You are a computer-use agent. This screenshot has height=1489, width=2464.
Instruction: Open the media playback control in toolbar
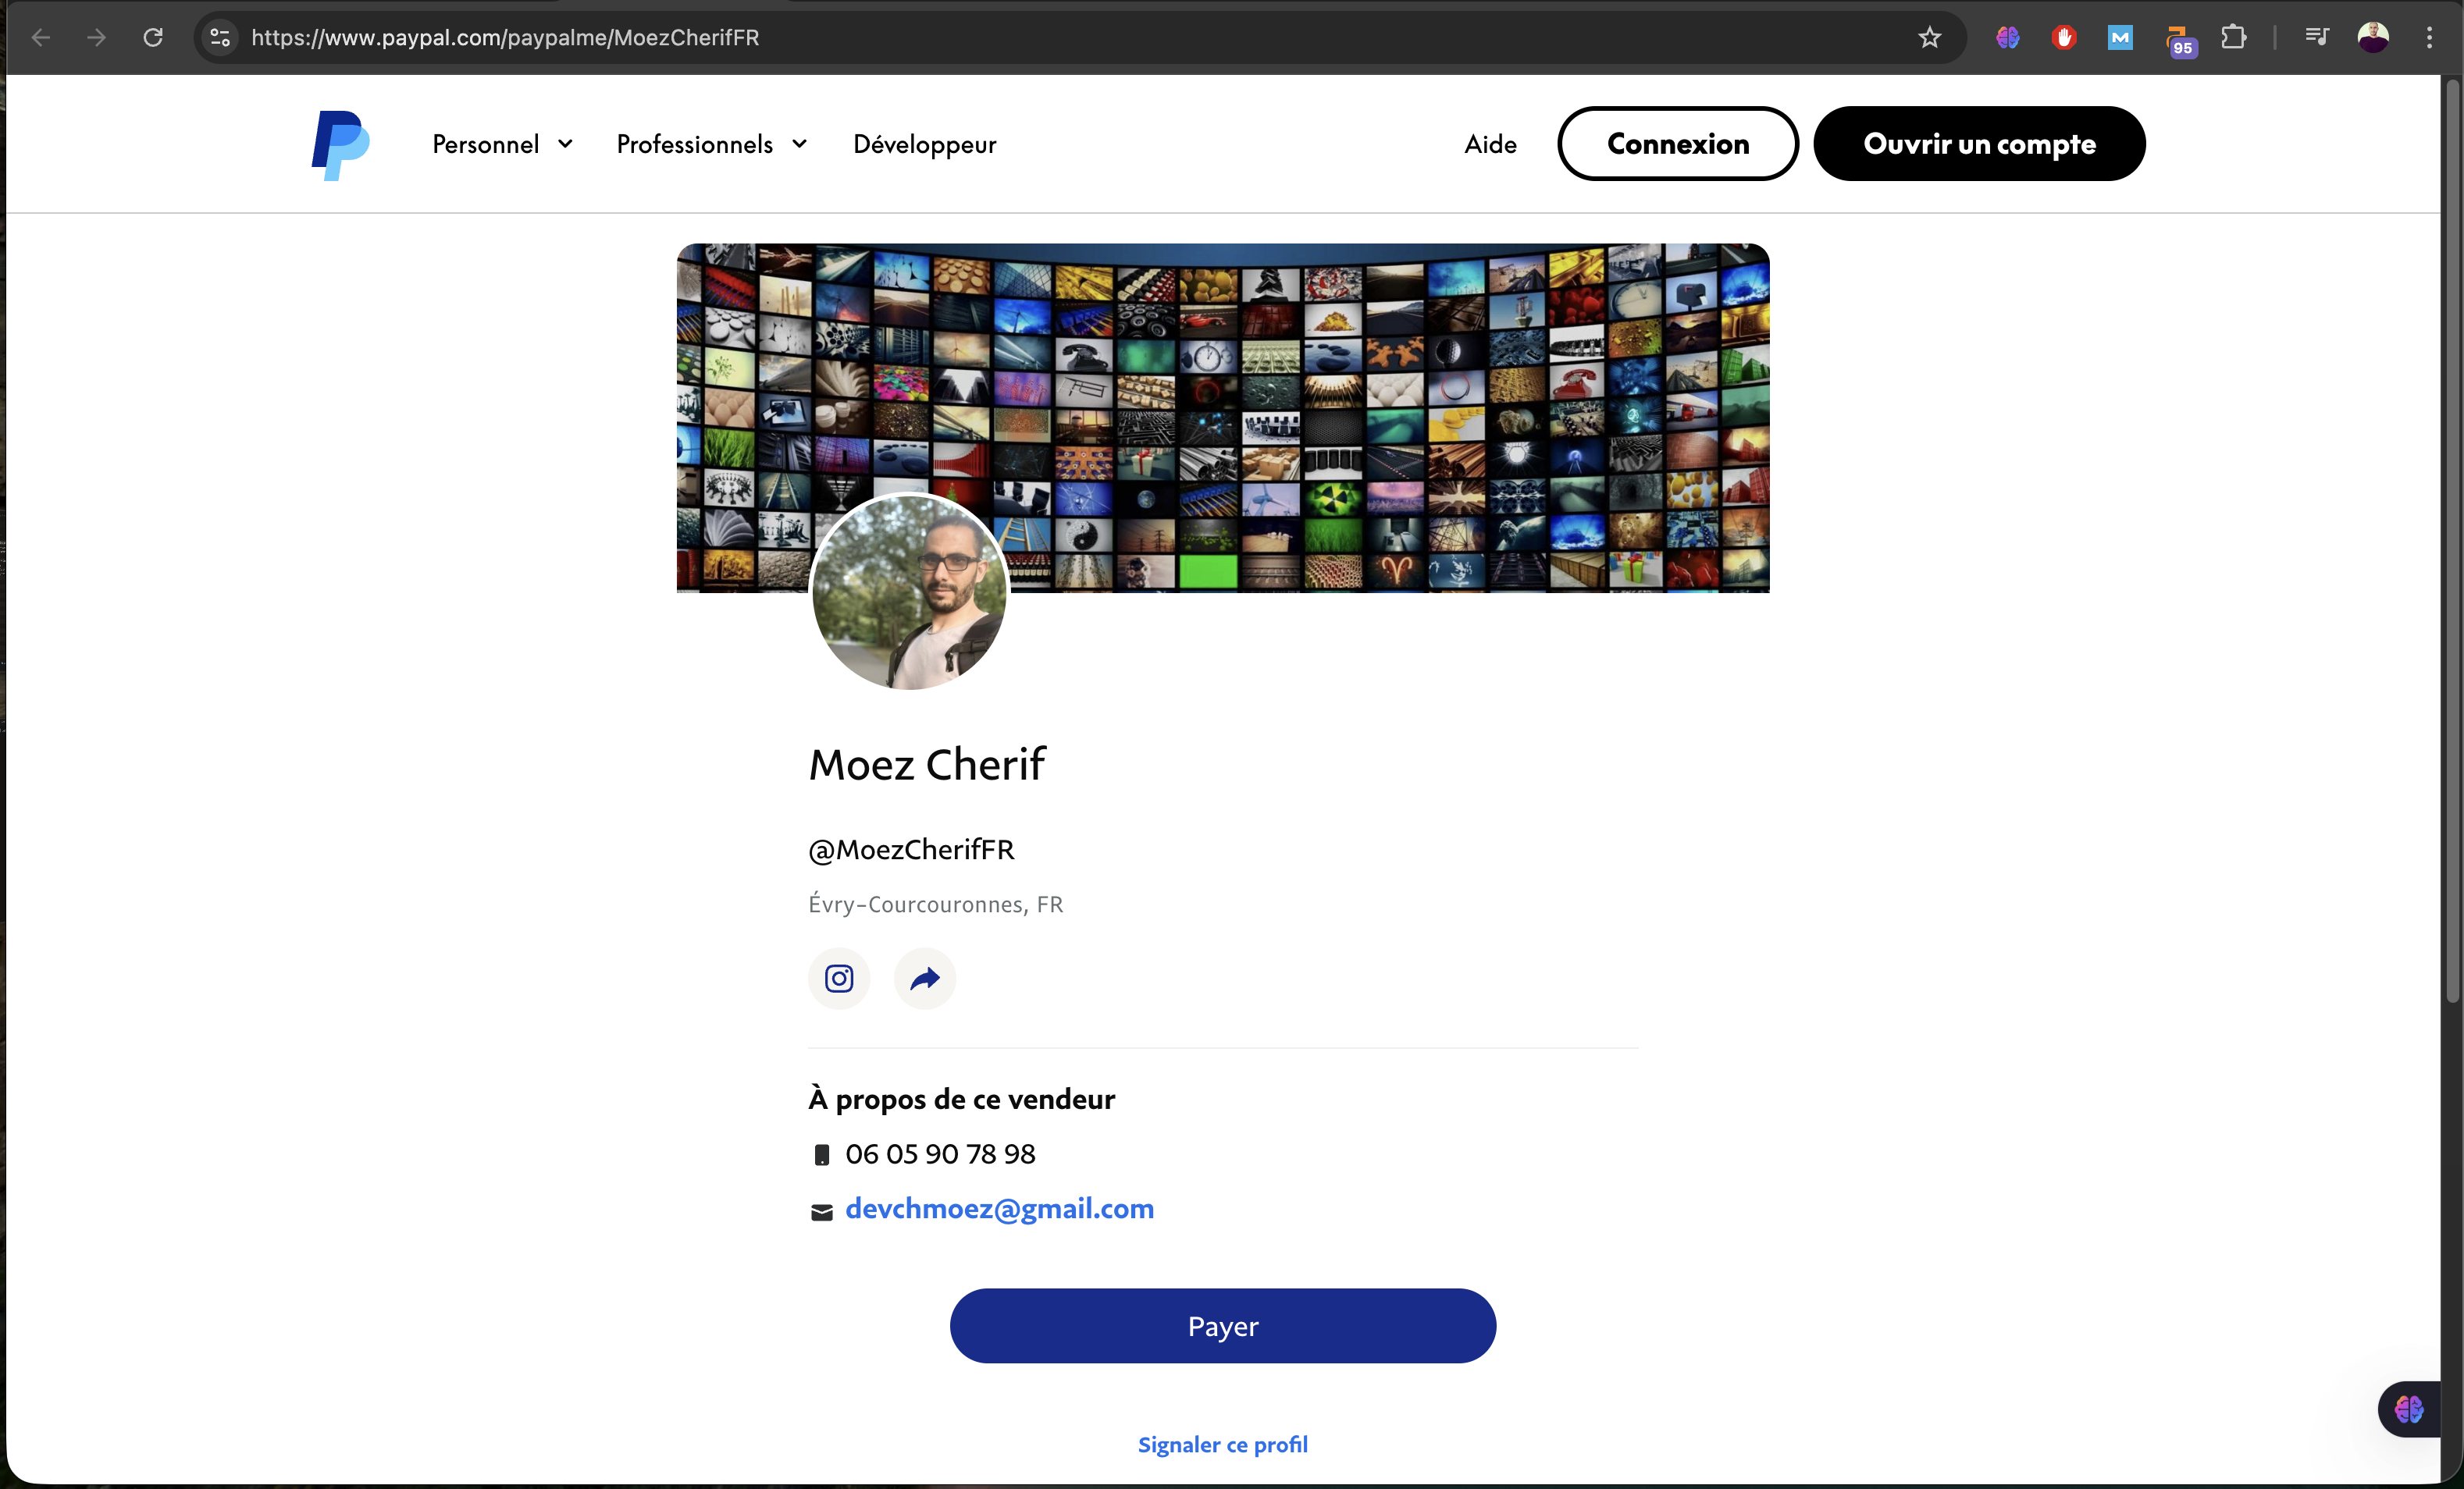[x=2317, y=37]
